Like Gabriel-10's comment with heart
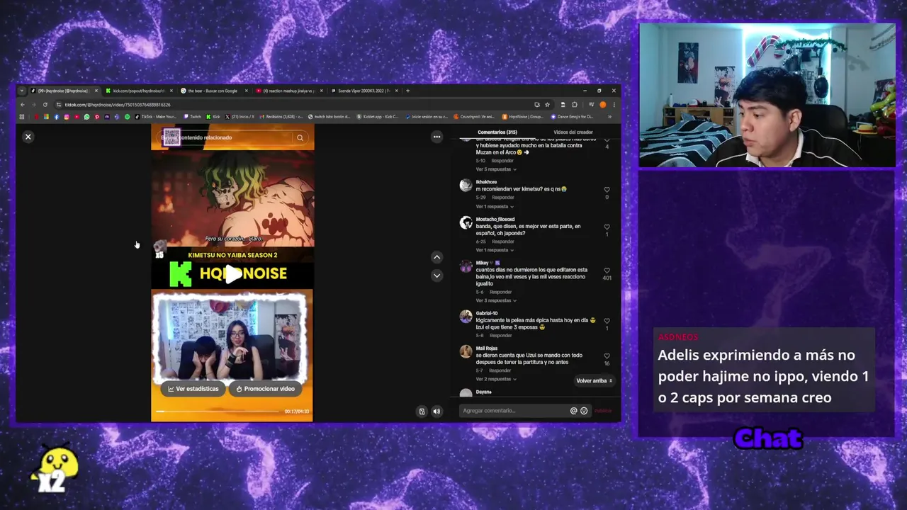This screenshot has height=510, width=907. (x=607, y=321)
